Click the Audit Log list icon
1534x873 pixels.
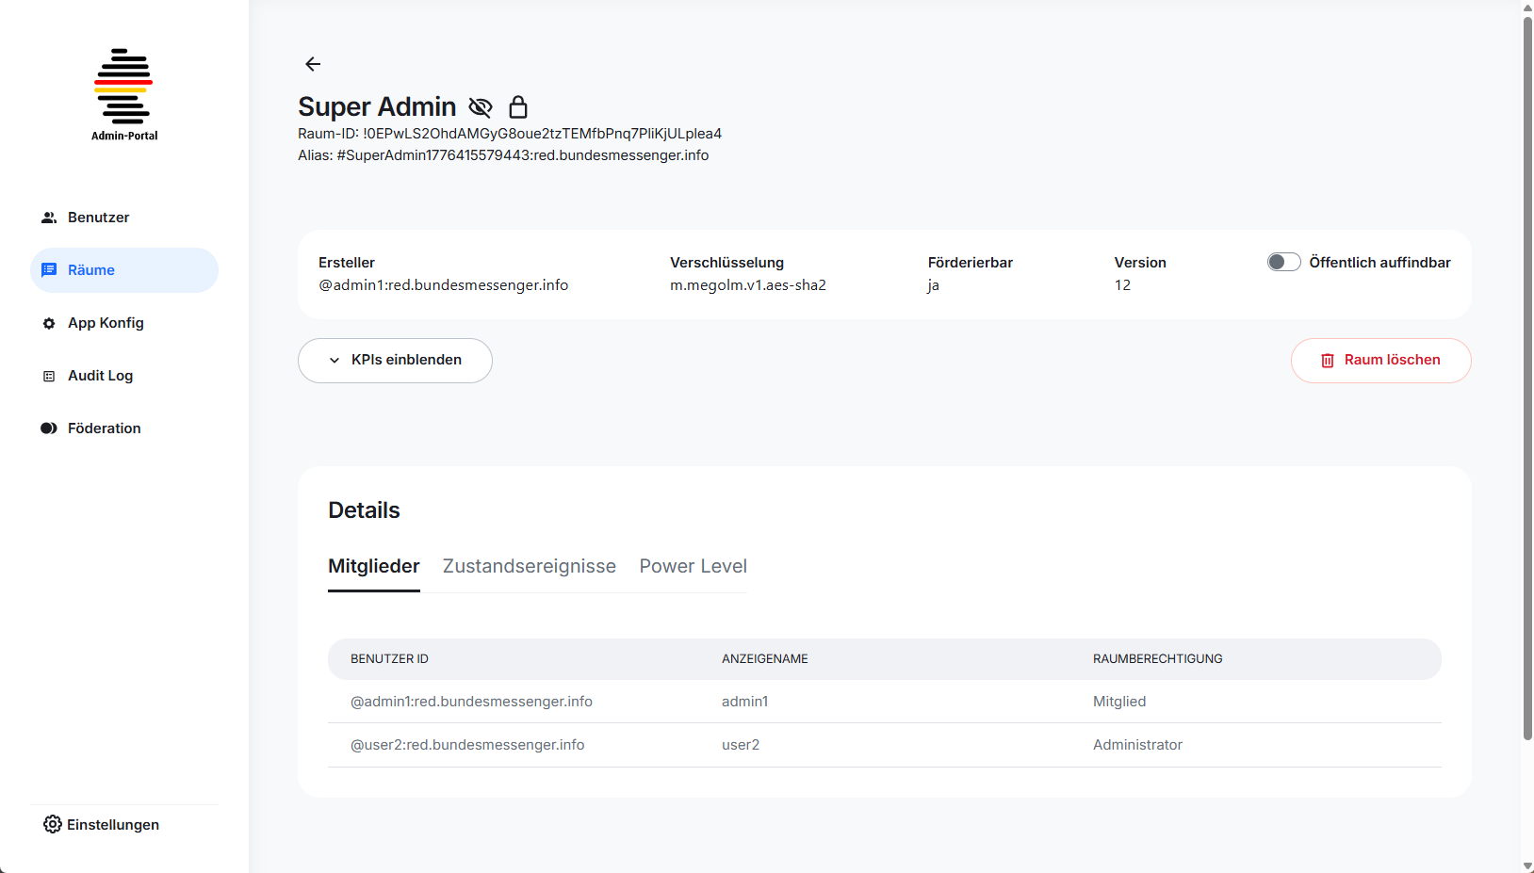(49, 376)
